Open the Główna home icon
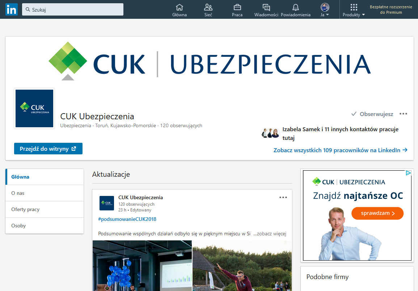Viewport: 418px width, 291px height. click(180, 7)
